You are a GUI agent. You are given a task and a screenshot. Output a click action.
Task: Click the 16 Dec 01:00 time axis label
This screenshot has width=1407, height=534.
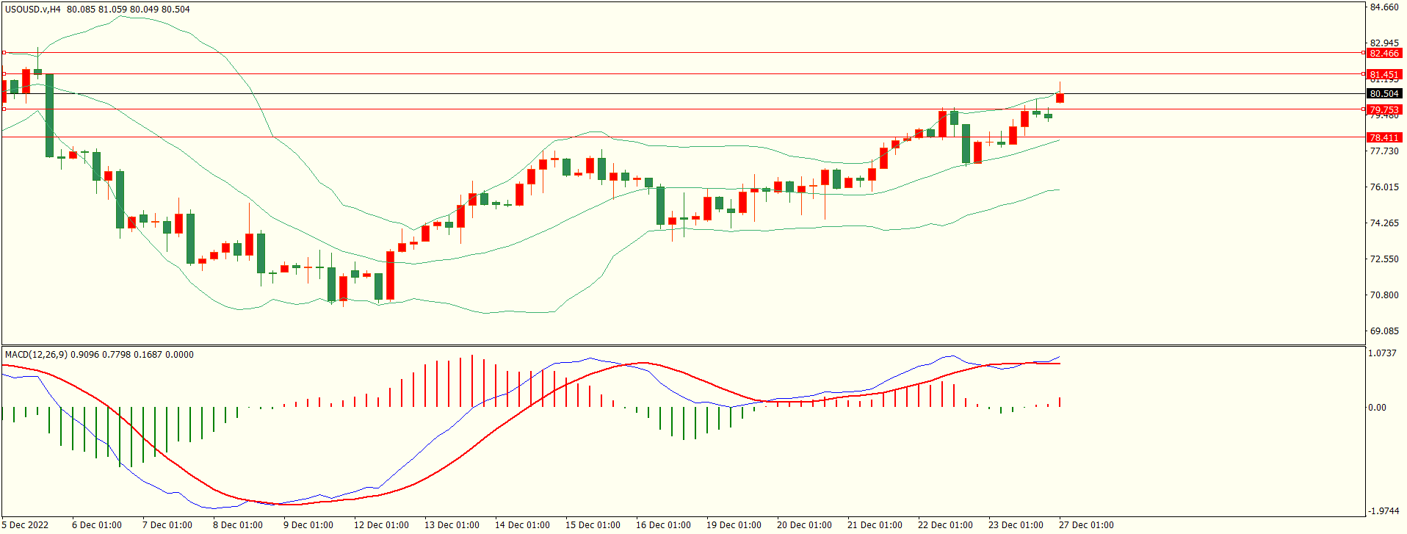tap(663, 525)
